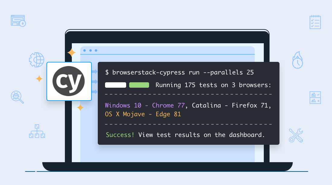Select the flaming stopwatch icon

(x=297, y=60)
